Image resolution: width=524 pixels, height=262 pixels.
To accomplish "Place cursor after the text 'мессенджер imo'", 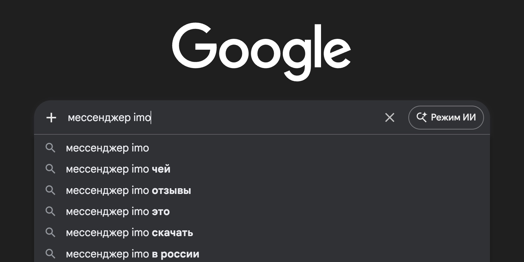I will (x=151, y=118).
